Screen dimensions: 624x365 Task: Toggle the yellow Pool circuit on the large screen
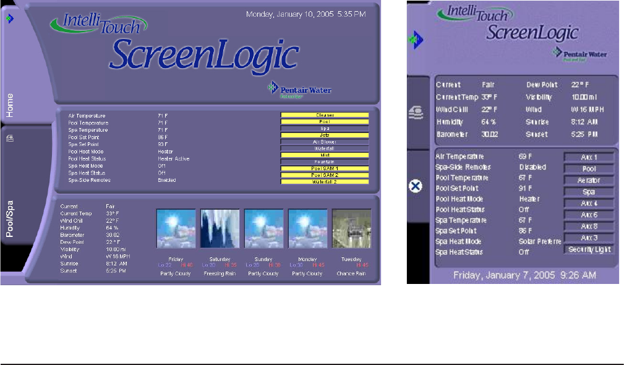(x=325, y=122)
